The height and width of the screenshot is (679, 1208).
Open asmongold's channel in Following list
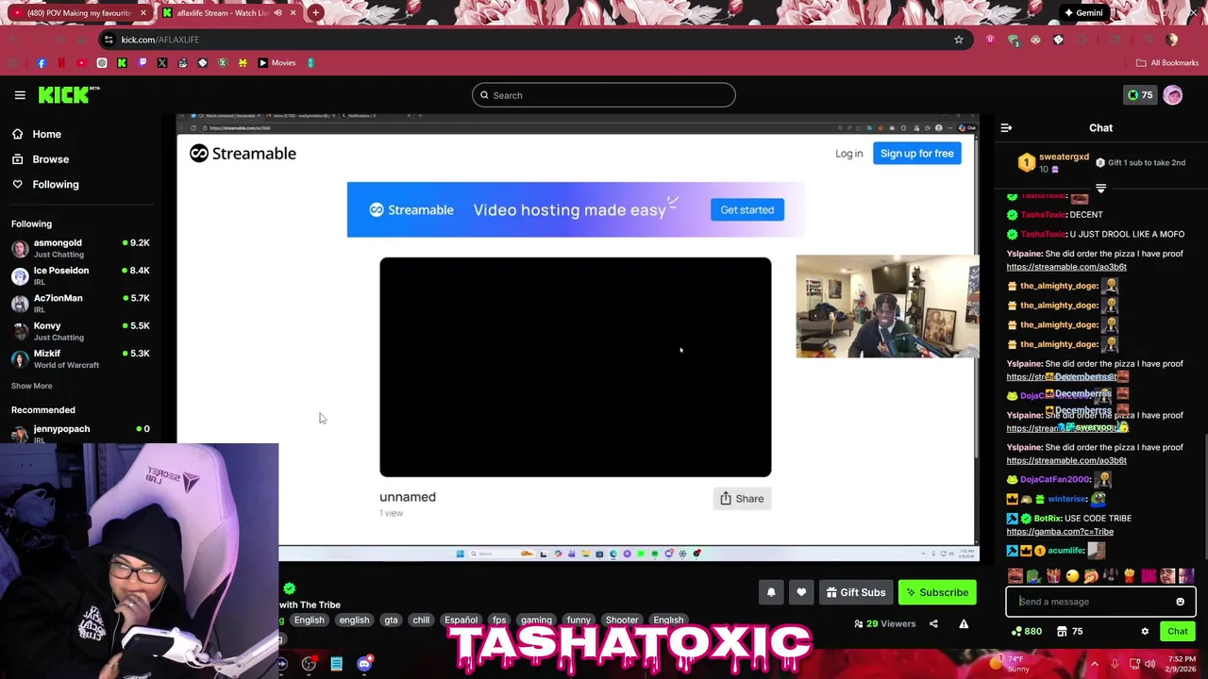80,248
